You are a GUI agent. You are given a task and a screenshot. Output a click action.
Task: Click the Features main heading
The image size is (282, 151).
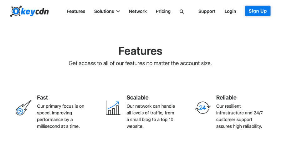[140, 51]
